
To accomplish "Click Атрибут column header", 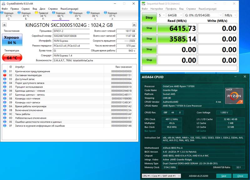I will [20, 67].
